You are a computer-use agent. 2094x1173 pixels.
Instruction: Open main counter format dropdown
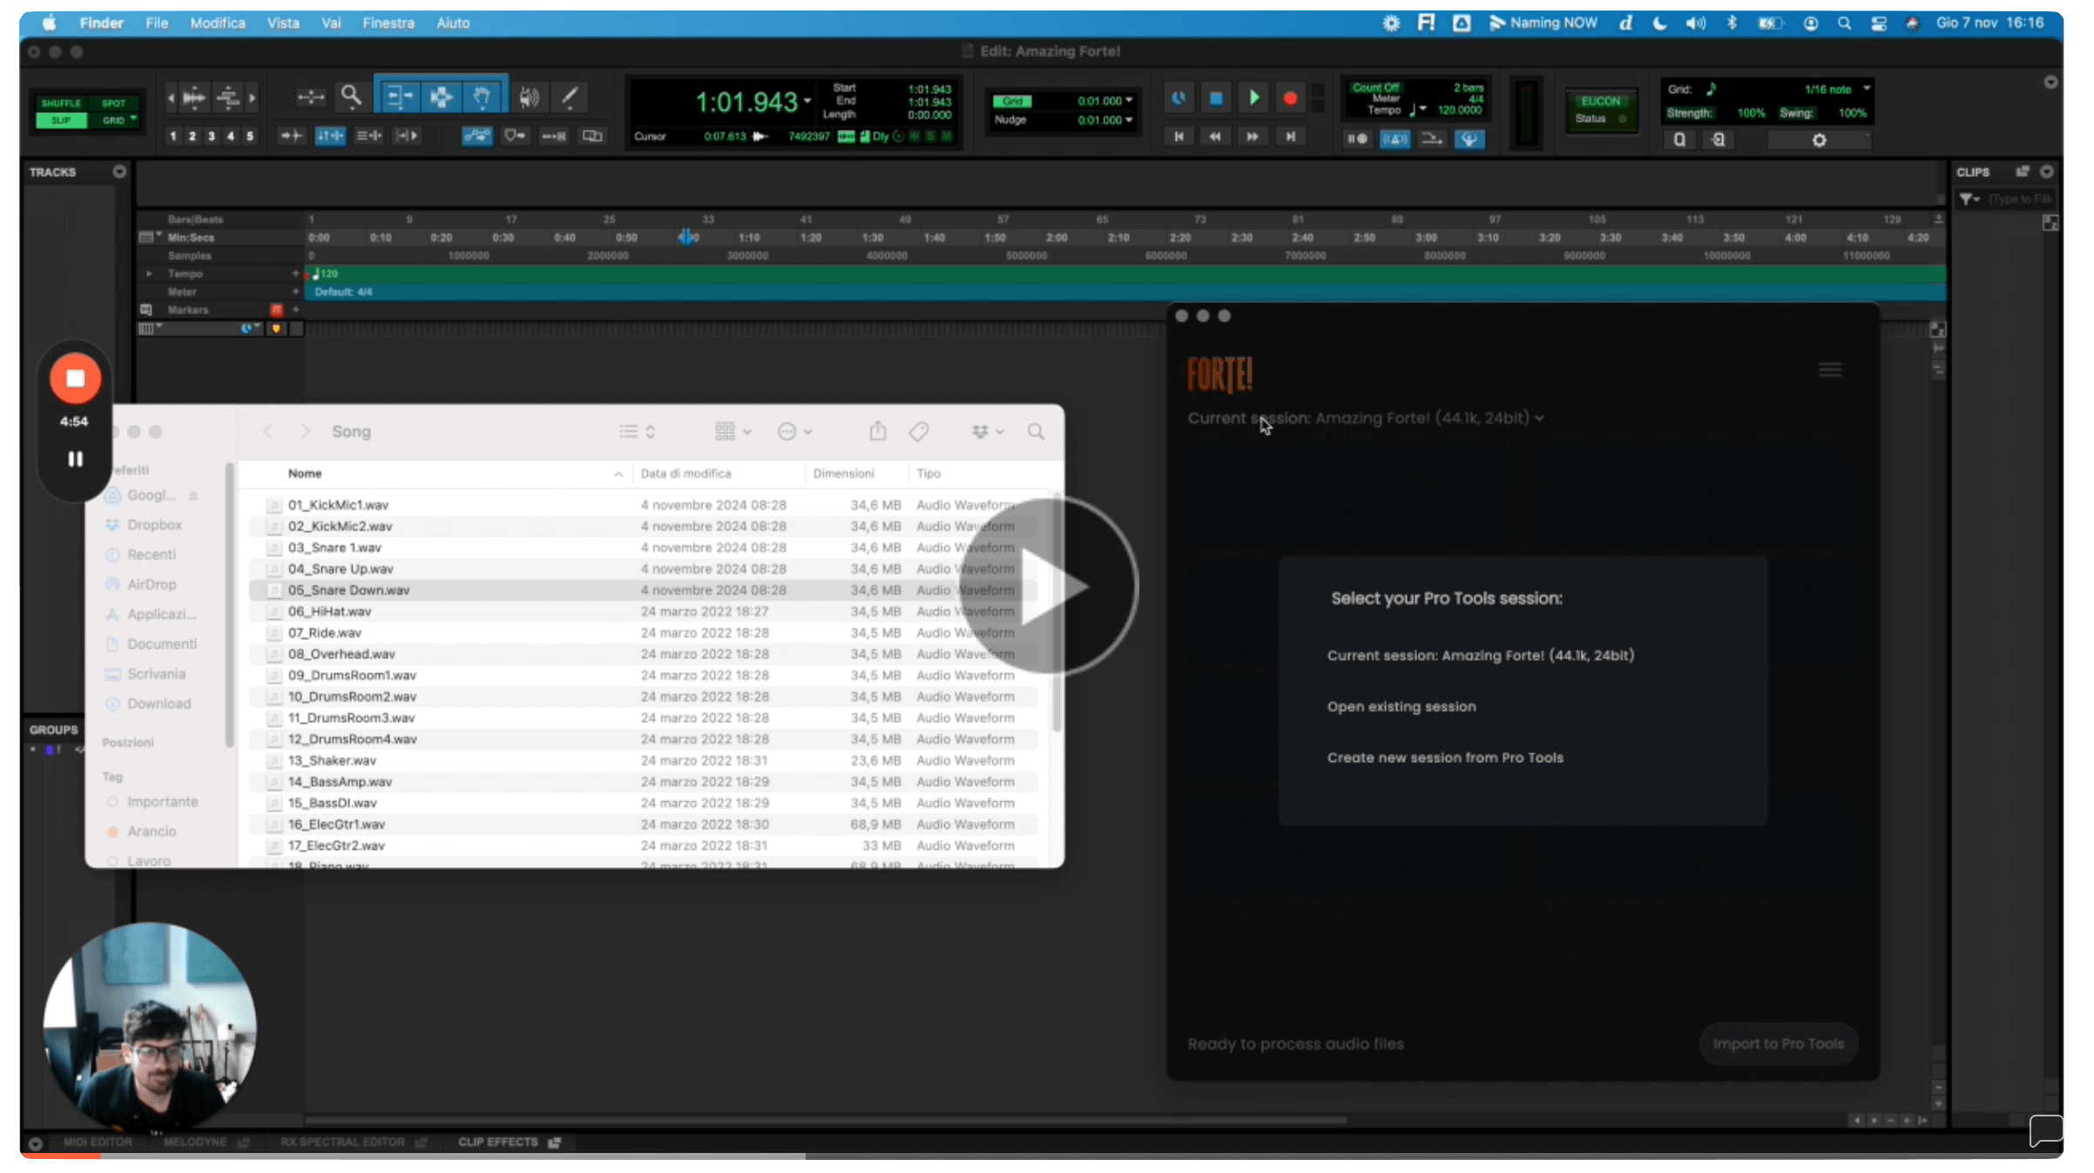tap(807, 101)
